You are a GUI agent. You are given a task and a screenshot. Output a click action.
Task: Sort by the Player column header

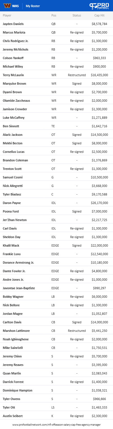pyautogui.click(x=7, y=15)
